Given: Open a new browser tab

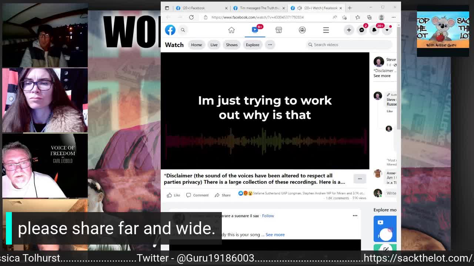Looking at the screenshot, I should coord(350,8).
